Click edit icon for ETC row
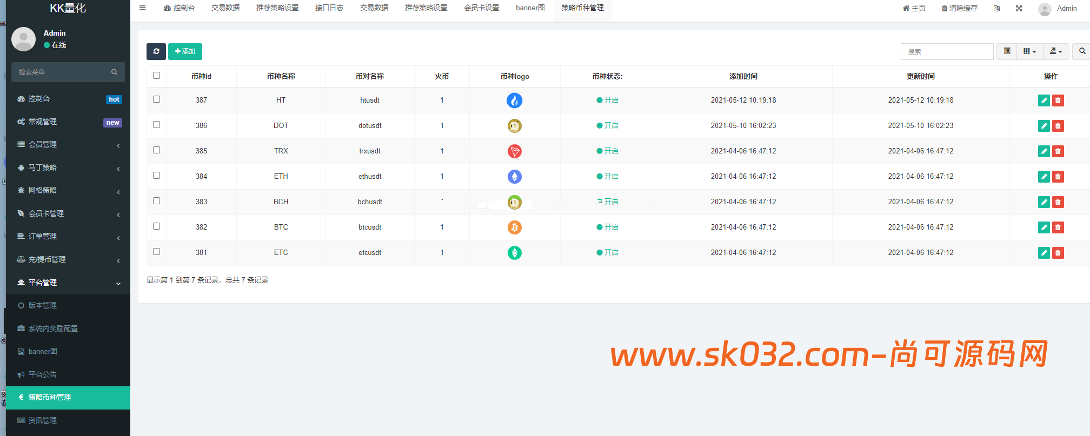Image resolution: width=1090 pixels, height=436 pixels. pyautogui.click(x=1044, y=253)
